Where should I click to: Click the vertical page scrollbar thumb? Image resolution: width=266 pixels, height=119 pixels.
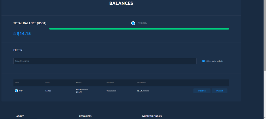265,36
